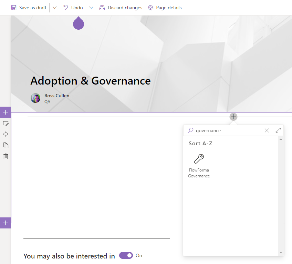Click the Move section icon
Image resolution: width=292 pixels, height=264 pixels.
[6, 134]
